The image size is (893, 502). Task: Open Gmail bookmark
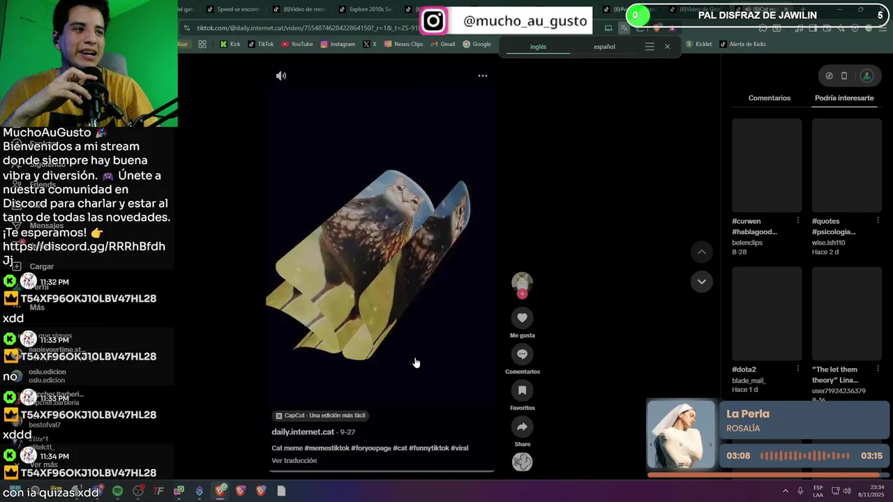tap(442, 44)
